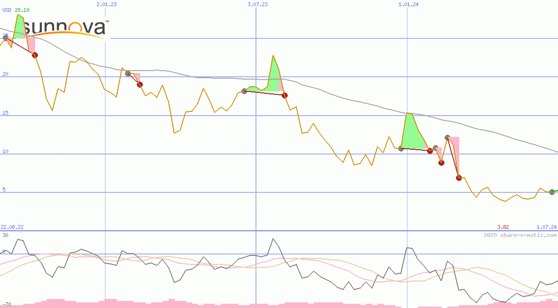Click the tall pink loss area near 12
Viewport: 558px width, 308px height.
coord(455,154)
